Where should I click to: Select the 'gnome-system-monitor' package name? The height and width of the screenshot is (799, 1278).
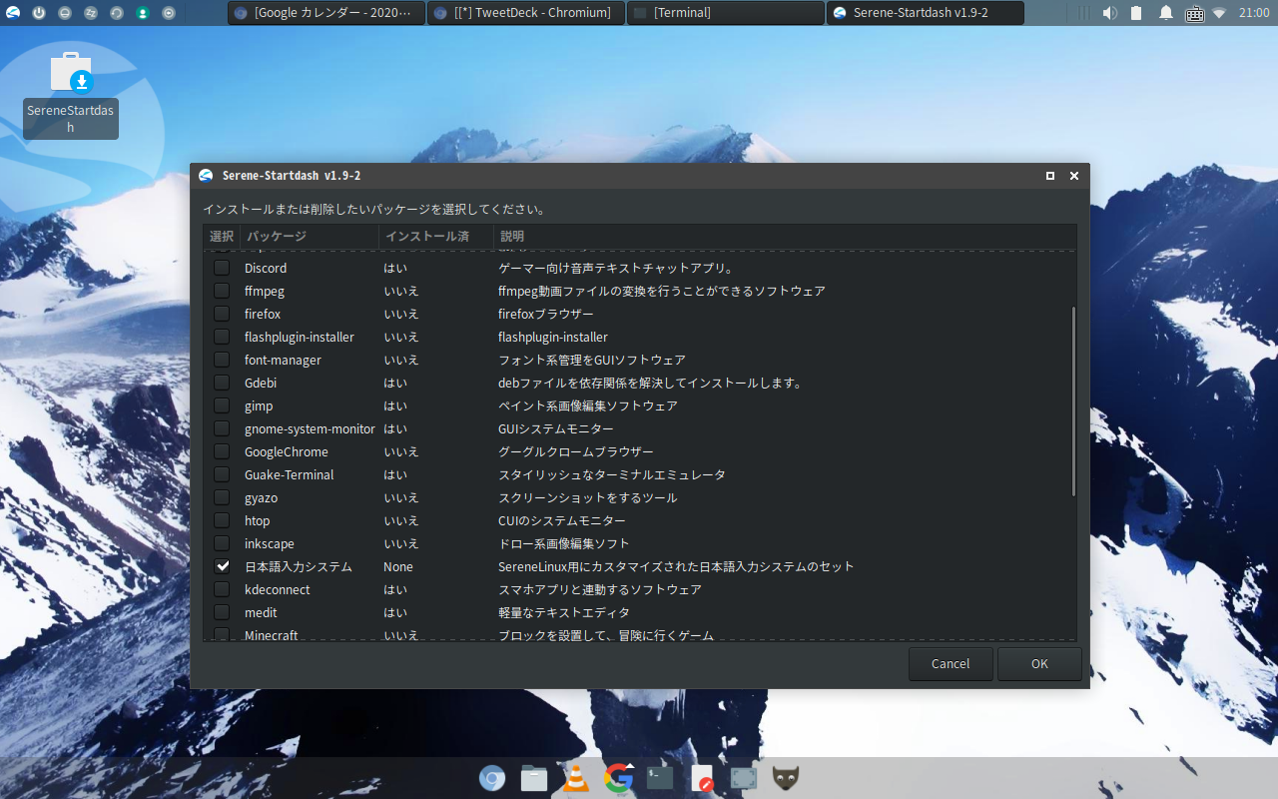310,428
